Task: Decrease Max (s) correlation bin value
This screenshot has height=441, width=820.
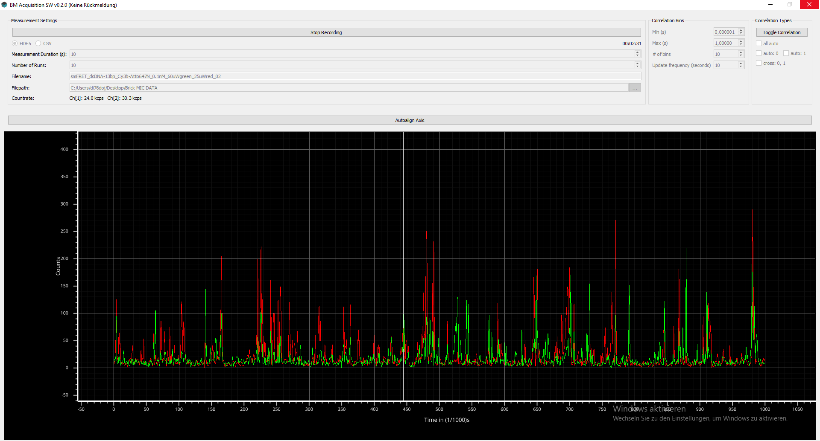Action: click(x=741, y=45)
